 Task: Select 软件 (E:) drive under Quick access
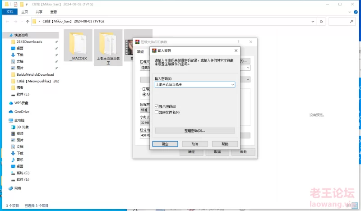pyautogui.click(x=23, y=94)
